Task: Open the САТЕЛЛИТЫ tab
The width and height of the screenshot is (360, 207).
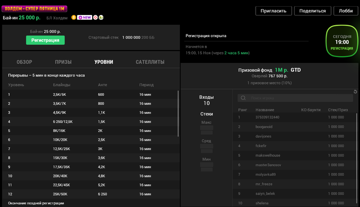Action: (150, 62)
